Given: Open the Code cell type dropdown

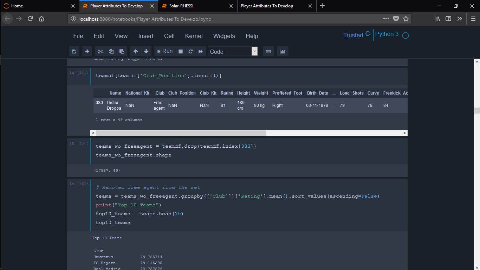Looking at the screenshot, I should click(232, 51).
